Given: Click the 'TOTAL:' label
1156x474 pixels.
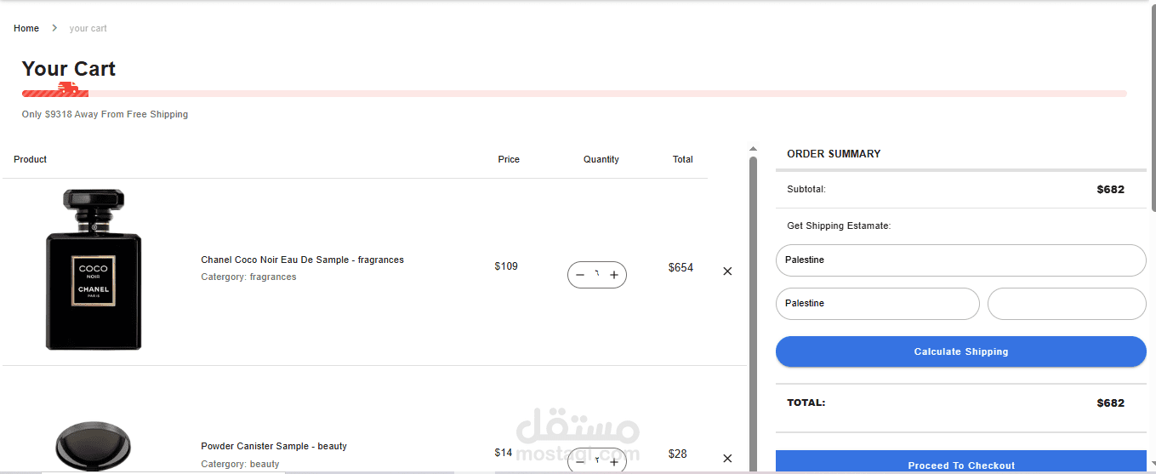Looking at the screenshot, I should tap(806, 403).
